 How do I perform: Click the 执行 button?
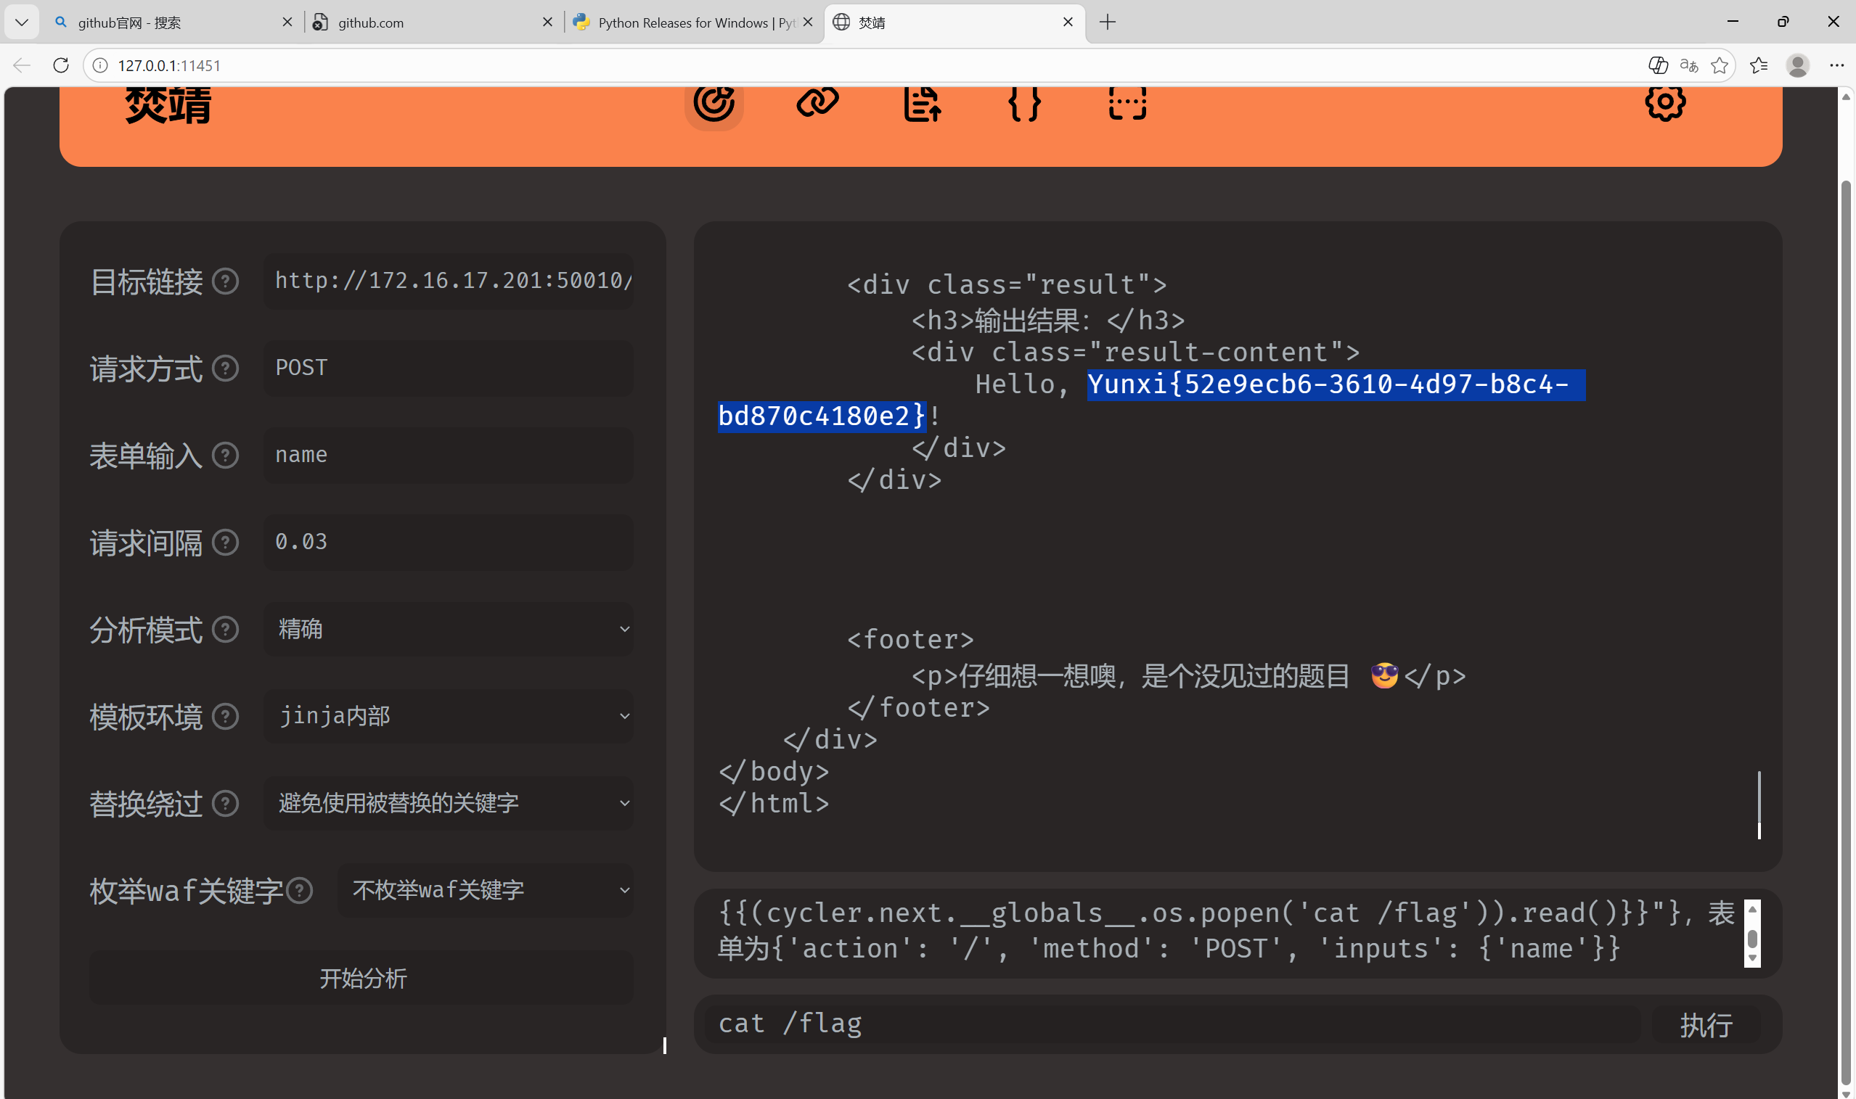tap(1706, 1025)
